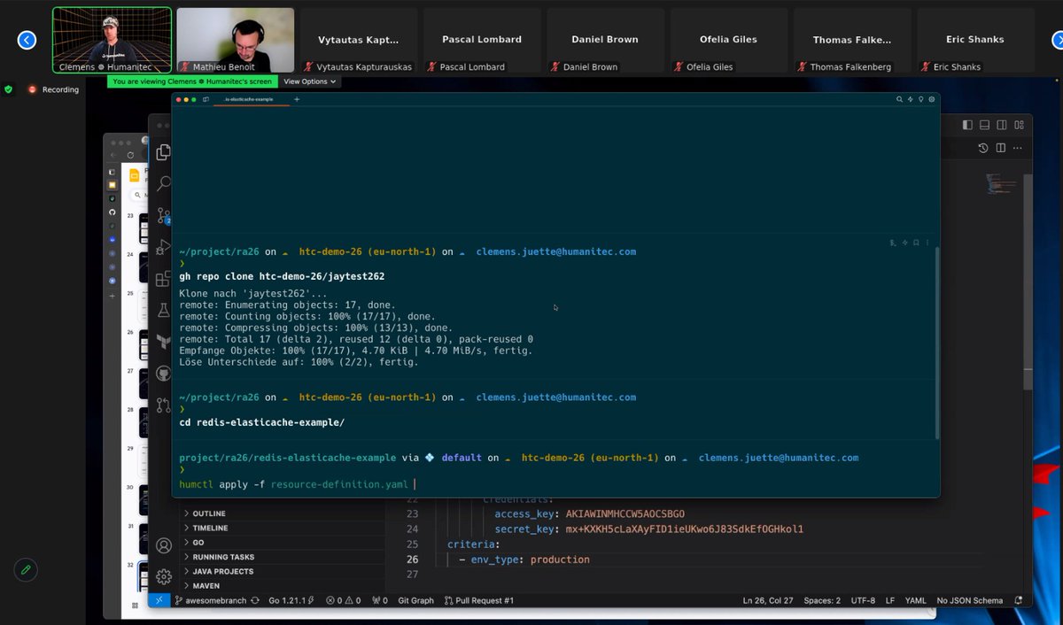Select the is-elasticache-example terminal tab

click(251, 100)
